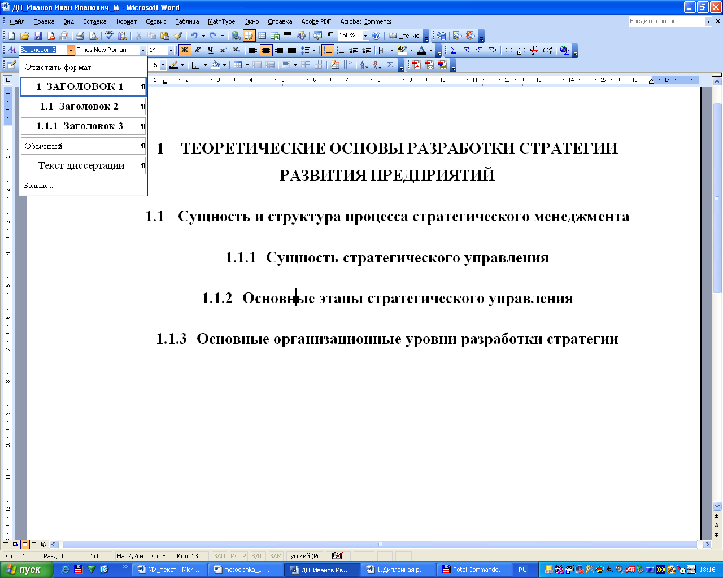This screenshot has width=723, height=578.
Task: Click the Insert Hyperlink globe icon
Action: [x=236, y=36]
